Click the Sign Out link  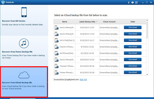click(x=83, y=80)
